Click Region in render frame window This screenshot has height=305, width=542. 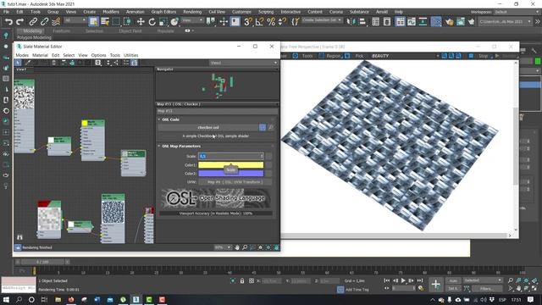333,56
